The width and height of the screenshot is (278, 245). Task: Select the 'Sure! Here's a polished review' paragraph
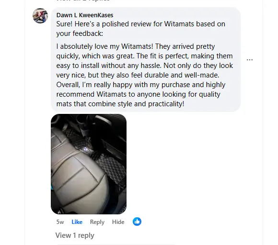141,29
